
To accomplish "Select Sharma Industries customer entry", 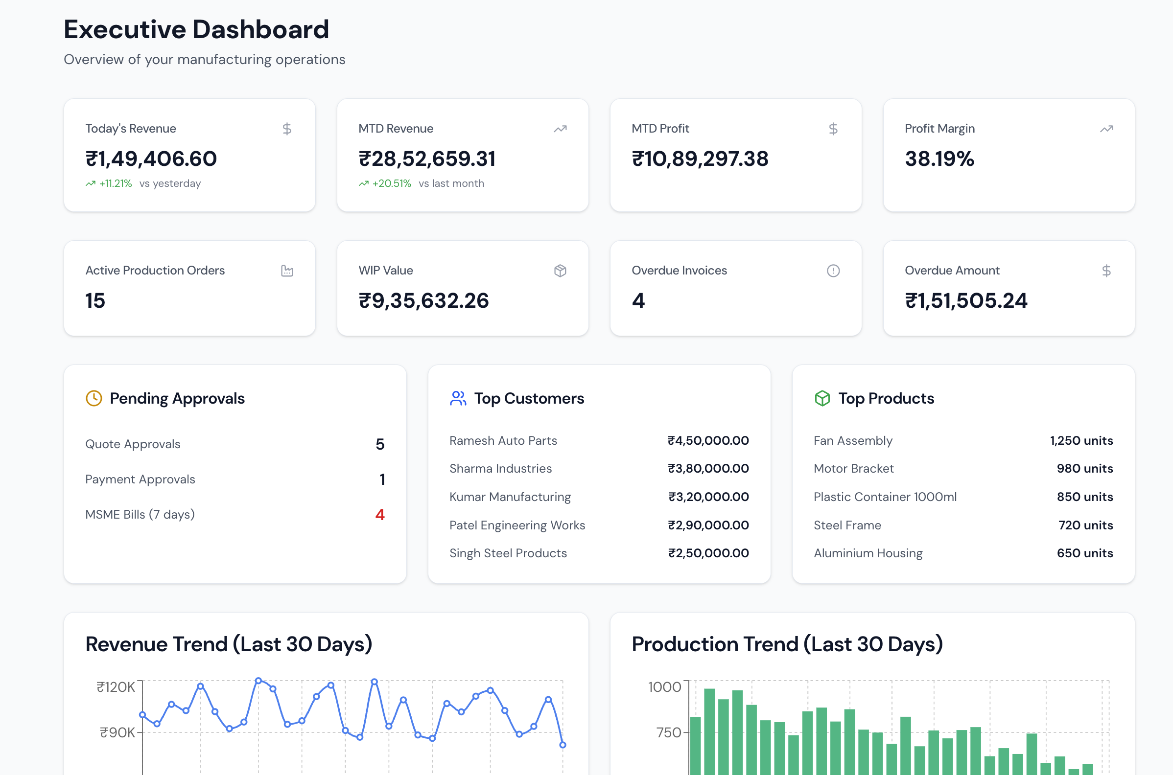I will pos(500,469).
